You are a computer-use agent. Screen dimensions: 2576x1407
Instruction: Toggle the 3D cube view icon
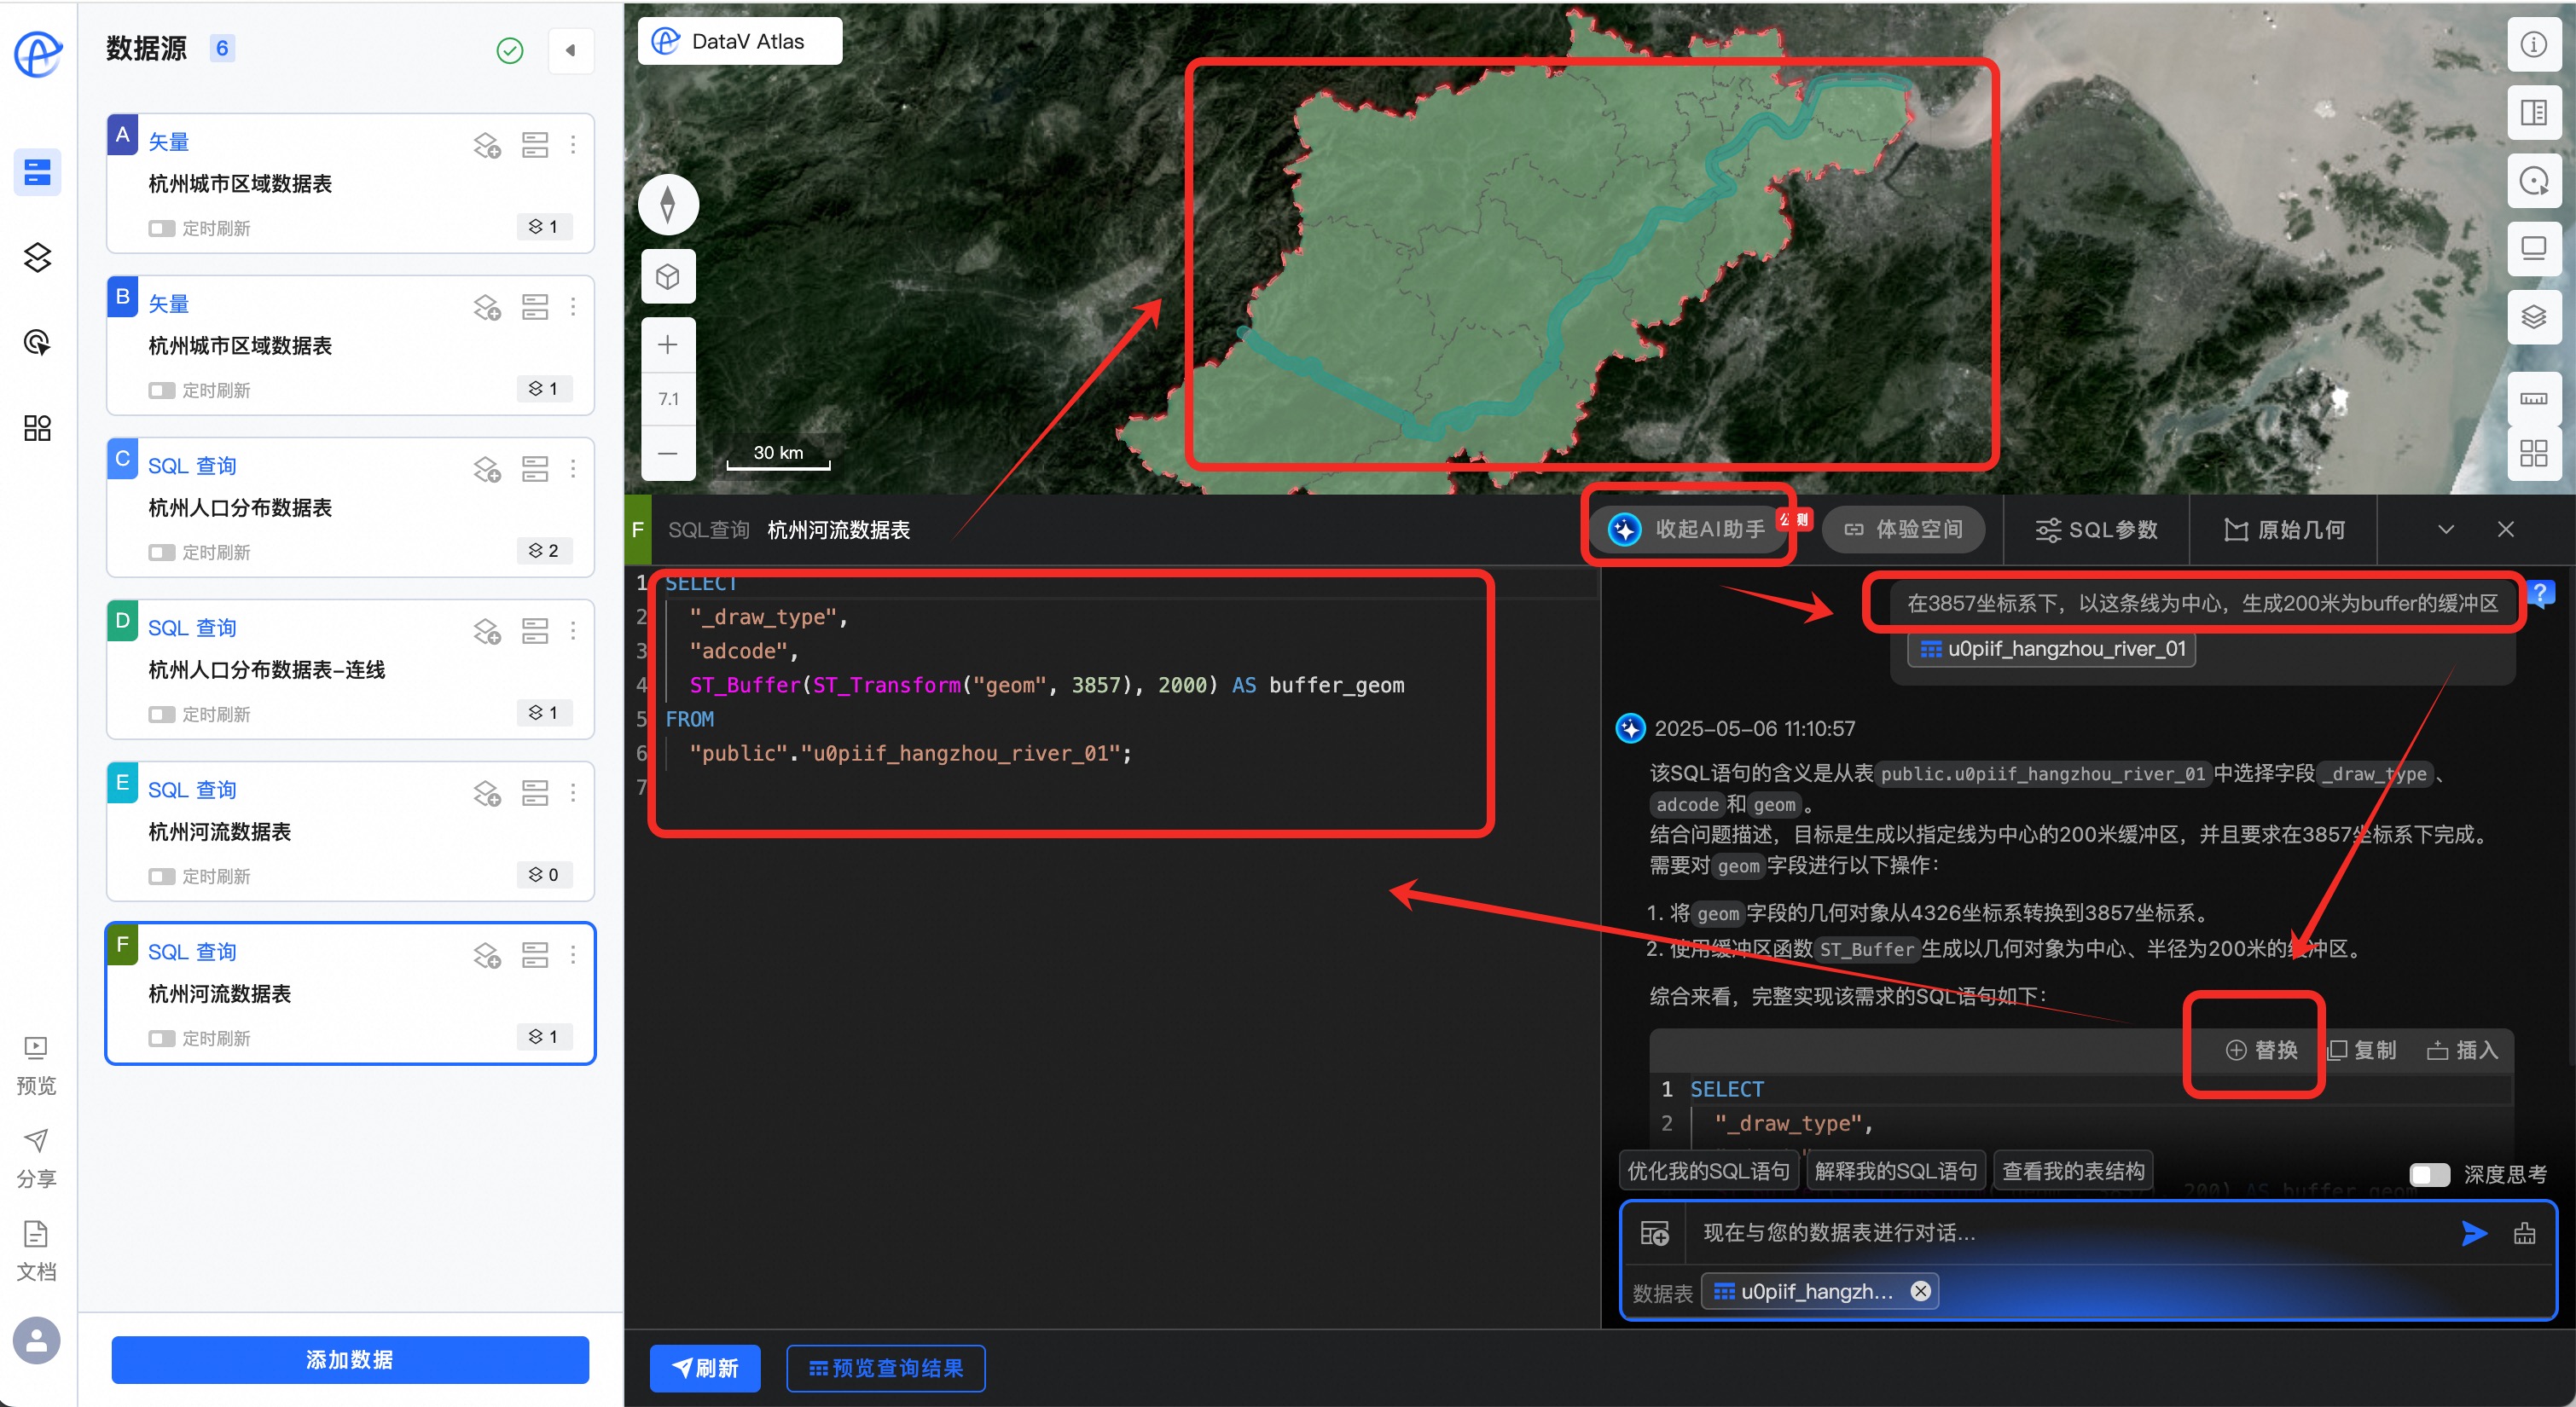(667, 277)
